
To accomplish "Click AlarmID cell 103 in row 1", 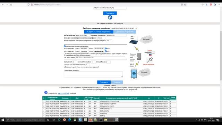I will click(x=97, y=101).
